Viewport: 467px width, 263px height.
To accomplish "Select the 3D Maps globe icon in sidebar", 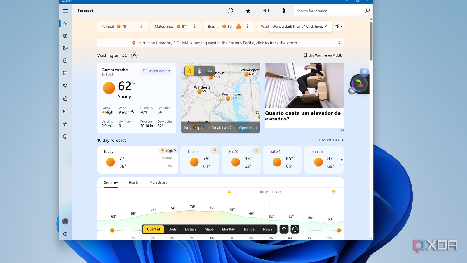I will [65, 48].
